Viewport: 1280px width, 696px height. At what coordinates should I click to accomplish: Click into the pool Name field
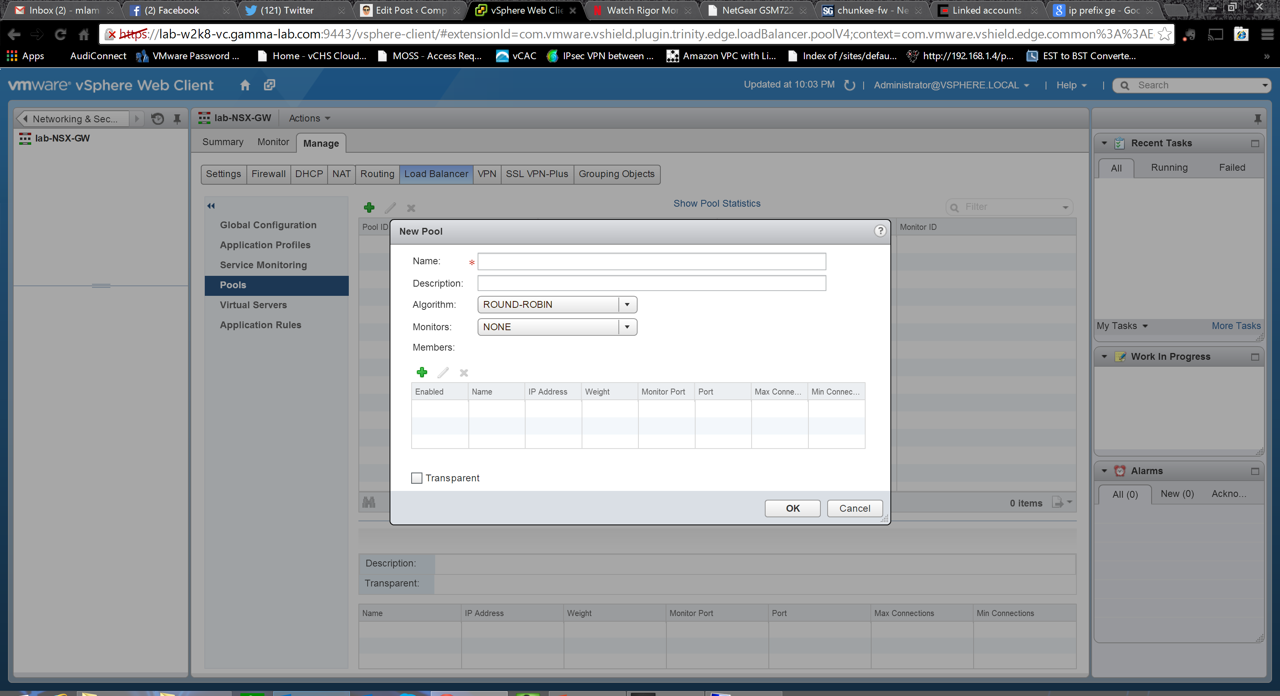pyautogui.click(x=652, y=261)
